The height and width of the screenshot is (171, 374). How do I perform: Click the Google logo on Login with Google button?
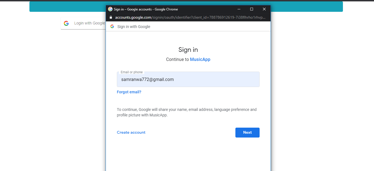click(66, 23)
